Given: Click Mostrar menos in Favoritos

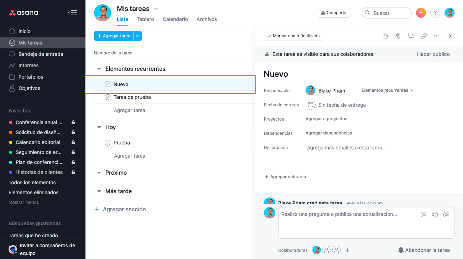Looking at the screenshot, I should coord(24,202).
